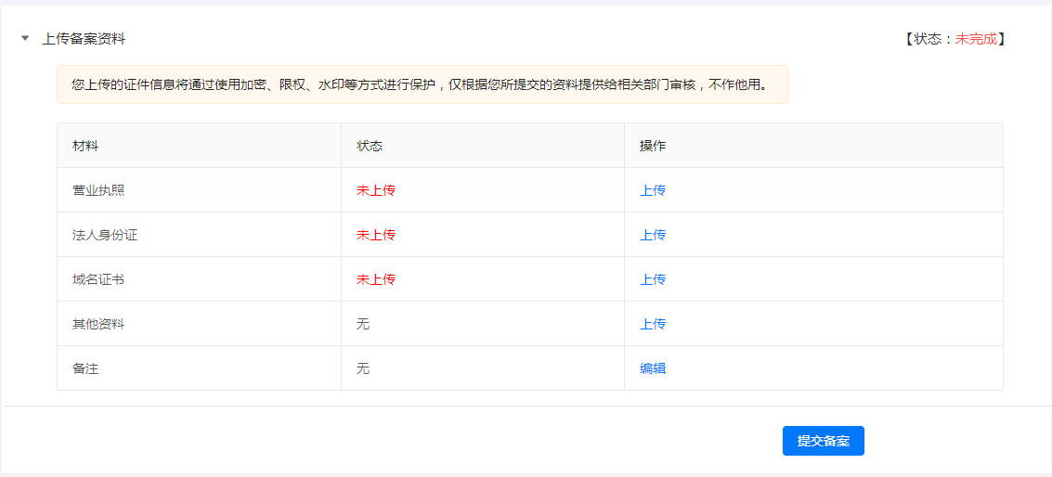1052x477 pixels.
Task: Select 未上传 status of 法人身份证
Action: coord(376,235)
